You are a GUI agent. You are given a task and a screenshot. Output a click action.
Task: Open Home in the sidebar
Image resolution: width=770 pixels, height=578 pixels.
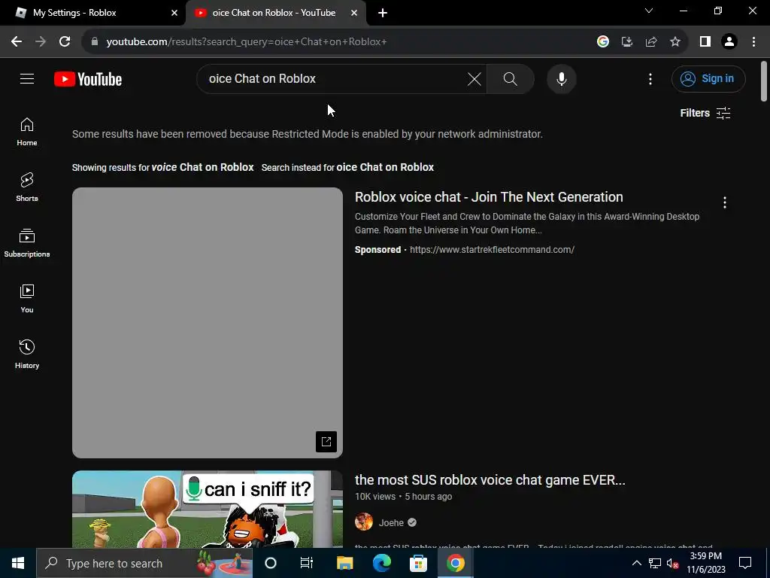[x=27, y=132]
